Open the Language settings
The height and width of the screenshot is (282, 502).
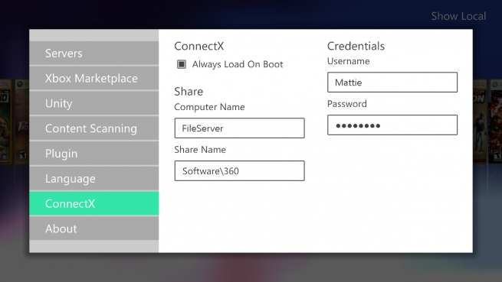[x=94, y=179]
